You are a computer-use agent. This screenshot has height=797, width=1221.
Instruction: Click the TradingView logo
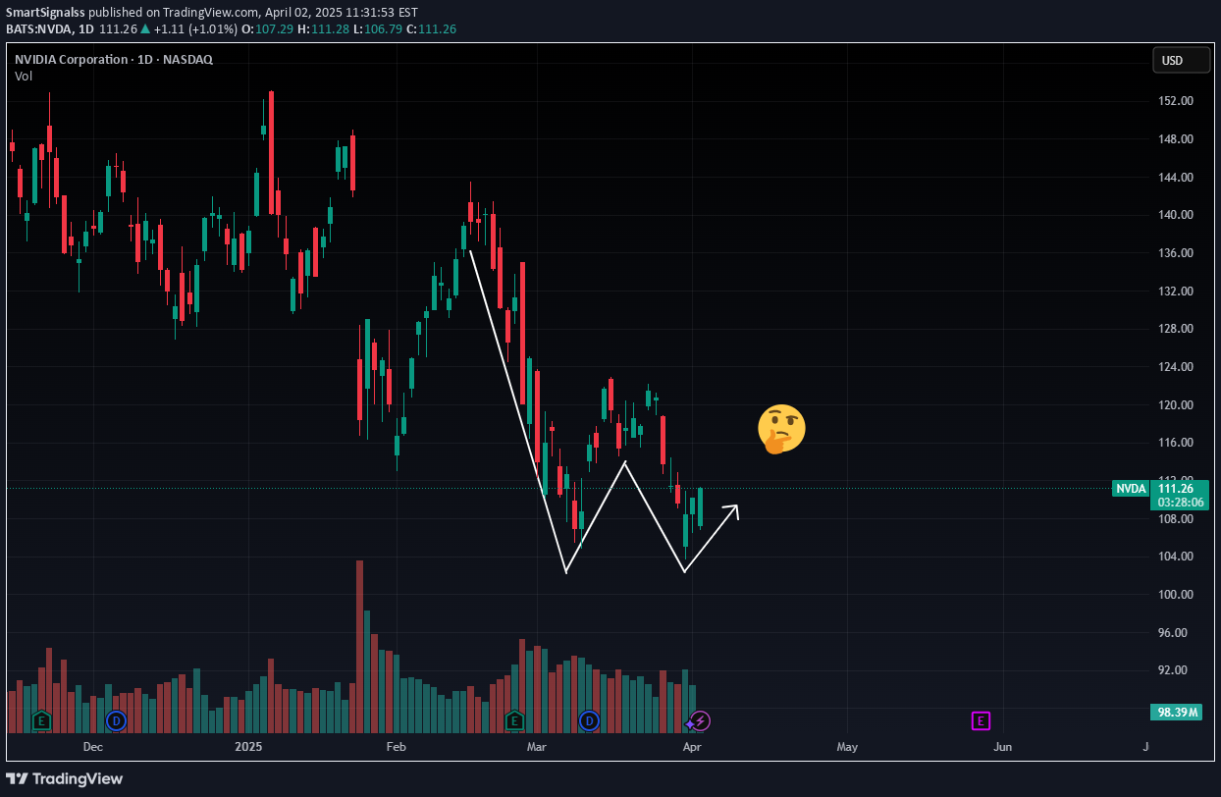[67, 778]
